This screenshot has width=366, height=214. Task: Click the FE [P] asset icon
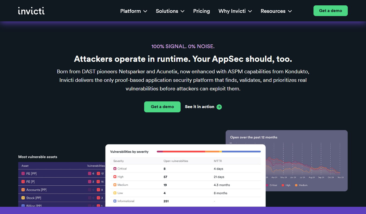[23, 182]
